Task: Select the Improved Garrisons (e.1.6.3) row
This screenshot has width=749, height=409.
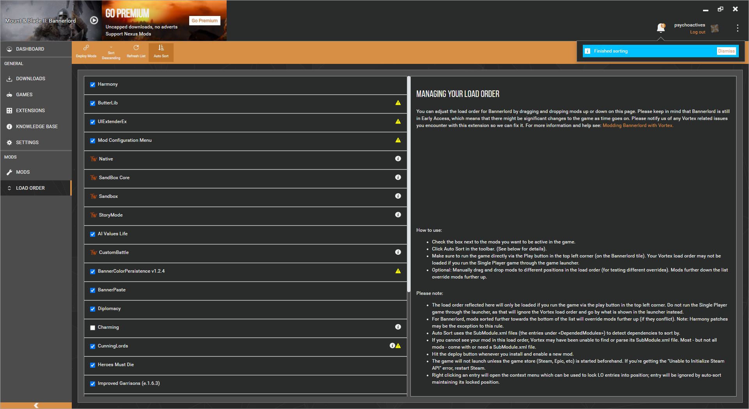Action: (x=245, y=384)
